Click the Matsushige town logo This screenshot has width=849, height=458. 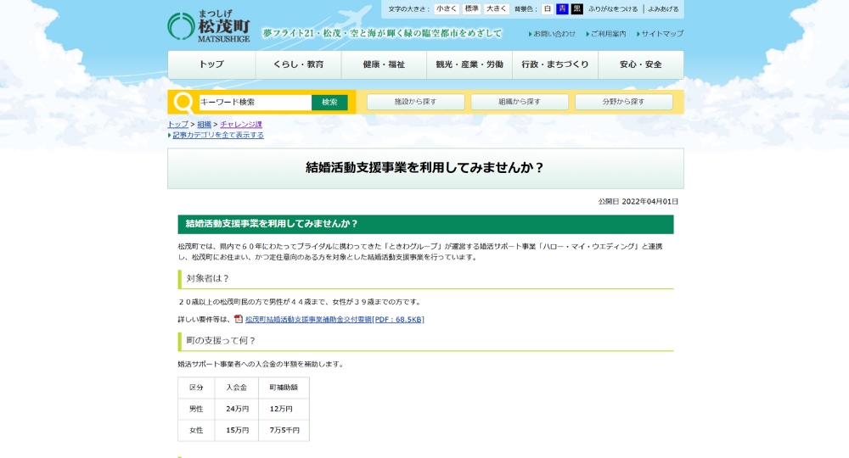coord(209,26)
